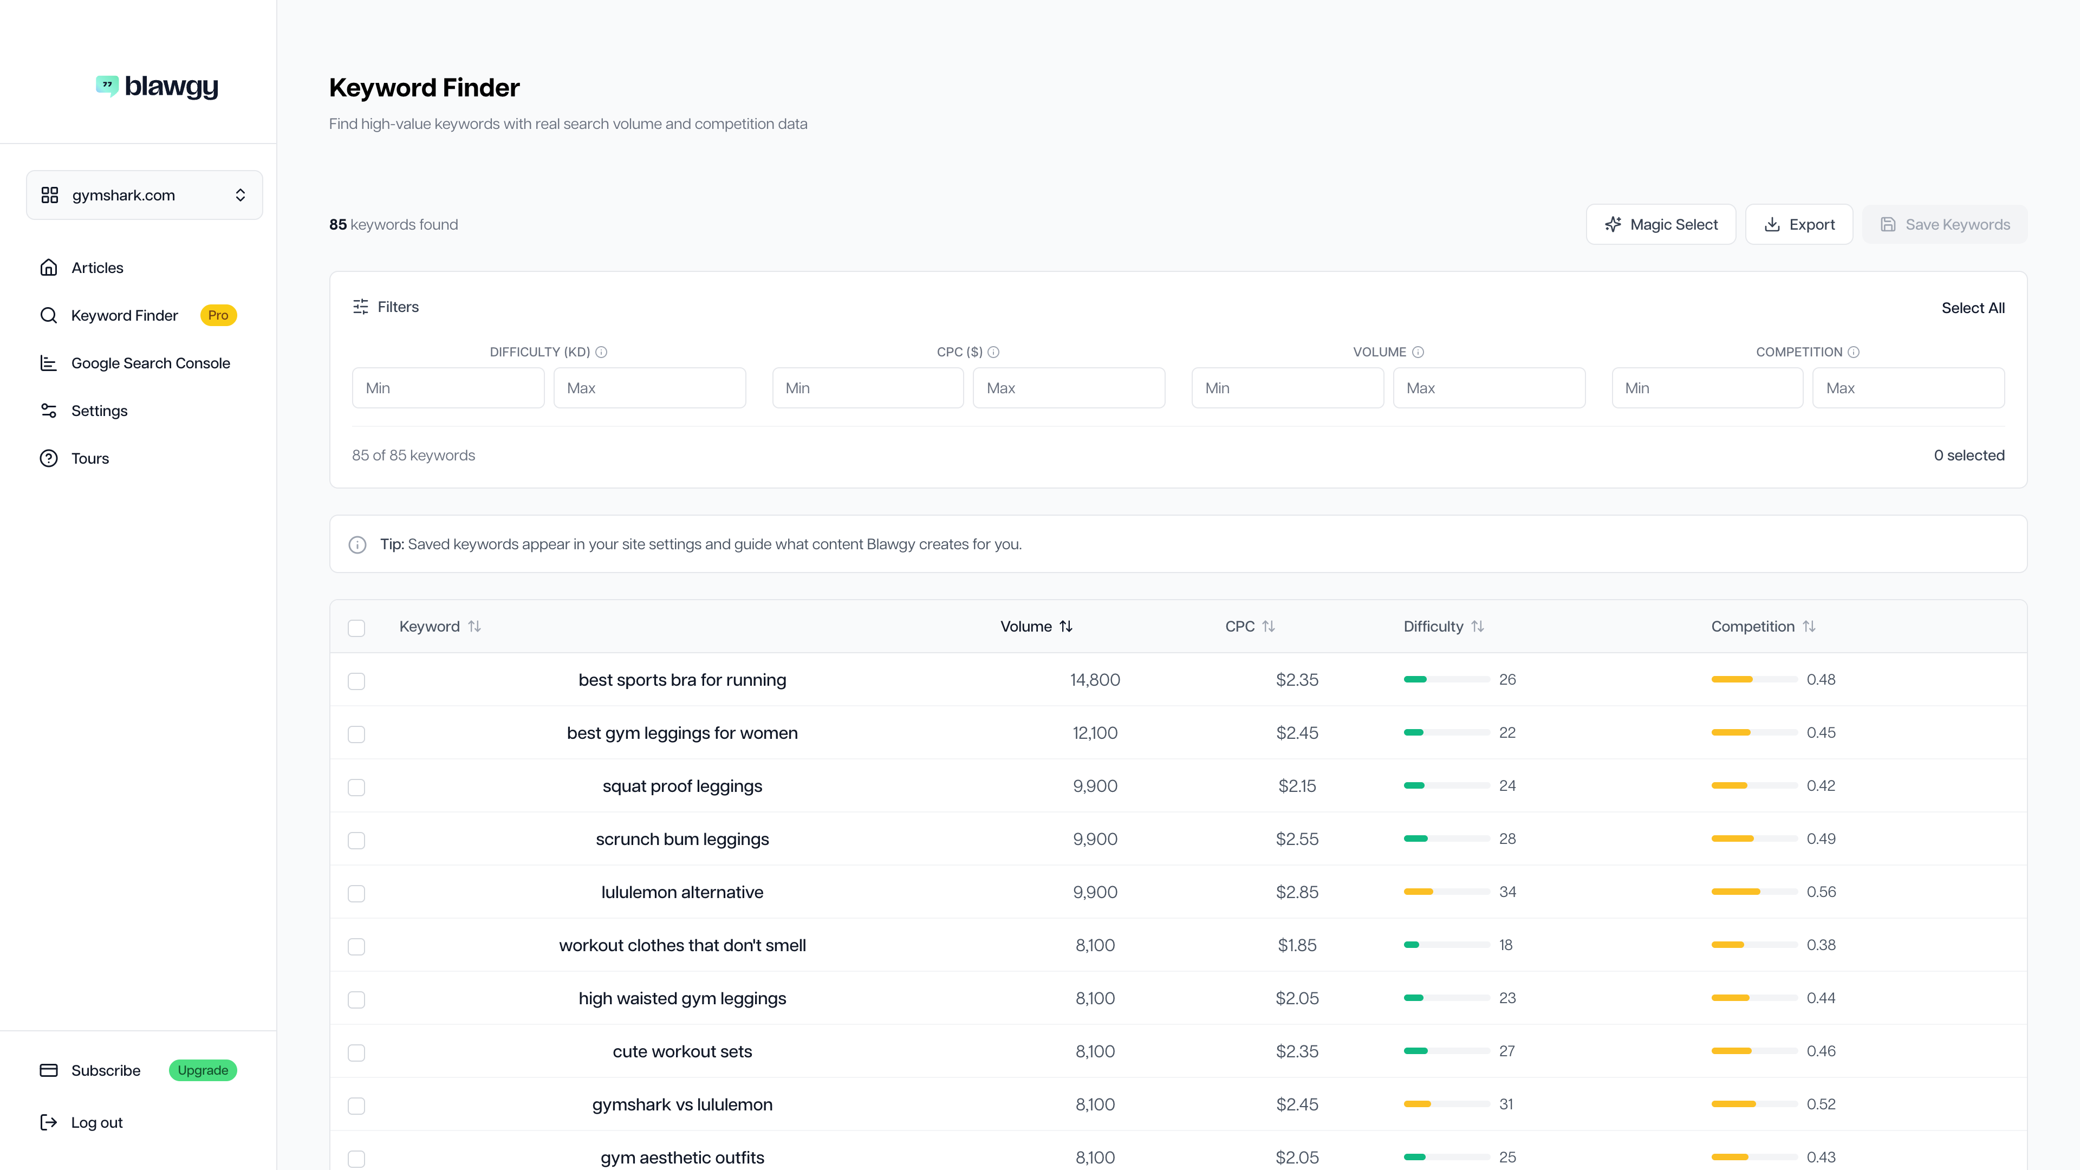
Task: Check 'best sports bra for running' row
Action: click(x=356, y=681)
